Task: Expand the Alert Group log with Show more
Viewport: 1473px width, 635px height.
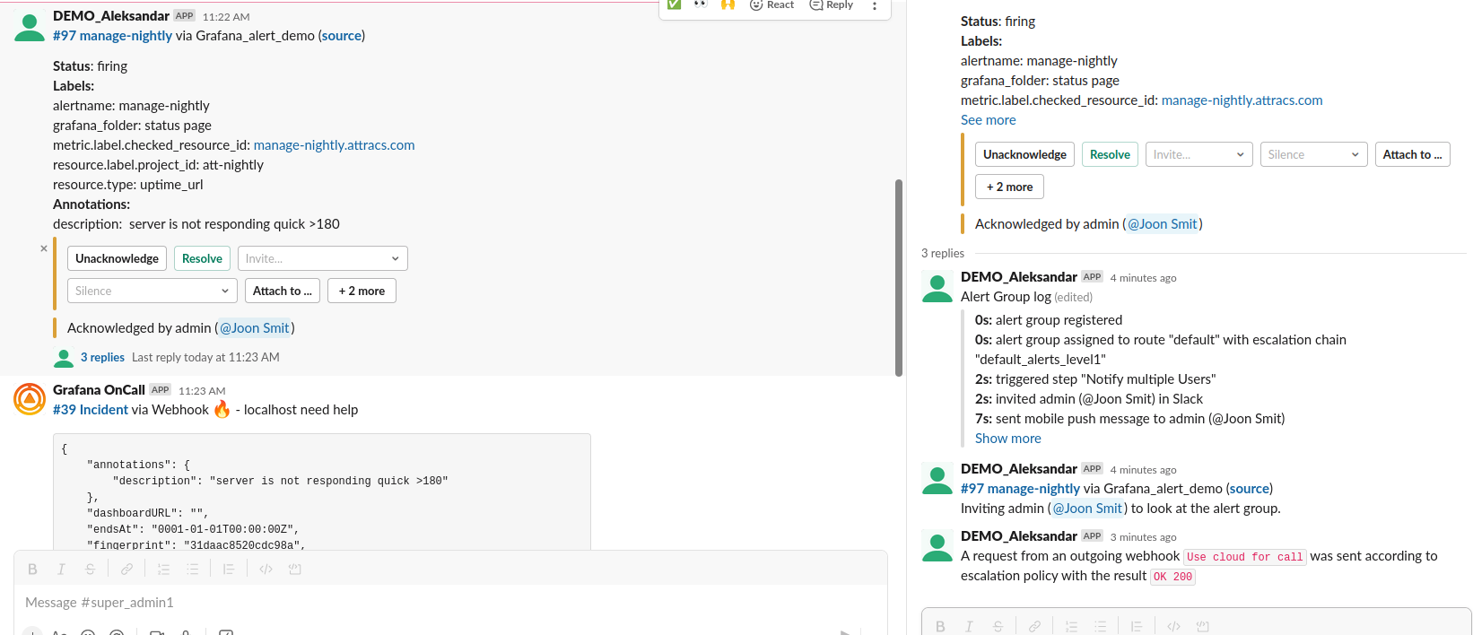Action: point(1007,439)
